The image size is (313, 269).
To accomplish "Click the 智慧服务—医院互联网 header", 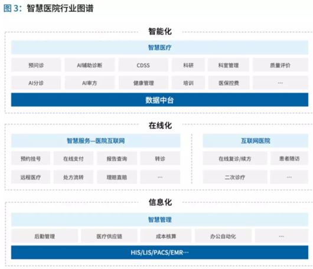I will pyautogui.click(x=96, y=141).
